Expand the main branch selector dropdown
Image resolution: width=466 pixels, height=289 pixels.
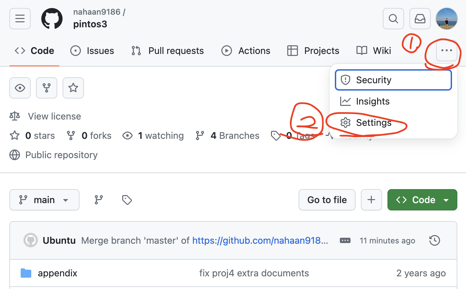44,200
